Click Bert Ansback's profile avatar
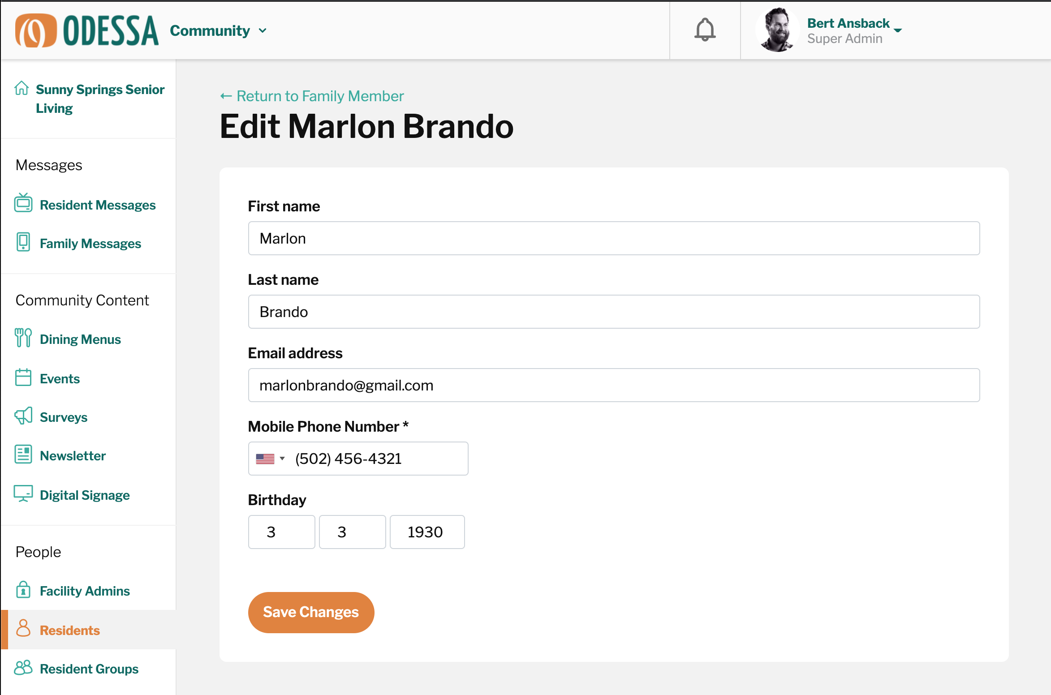The width and height of the screenshot is (1051, 695). 777,30
